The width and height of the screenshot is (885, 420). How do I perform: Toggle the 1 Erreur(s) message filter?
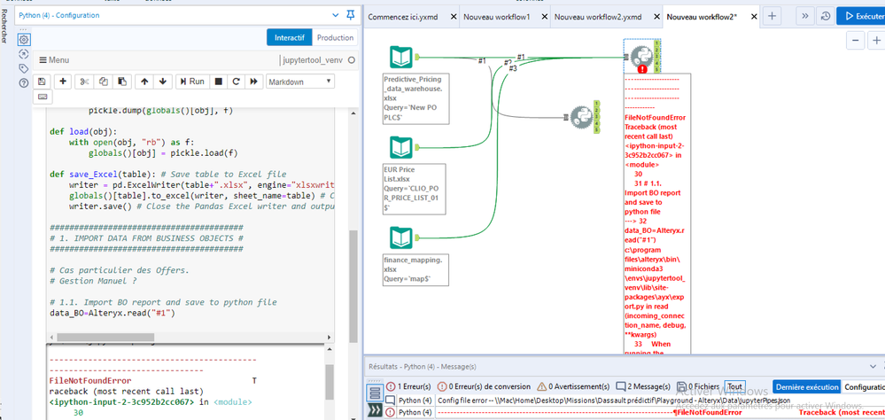tap(408, 386)
